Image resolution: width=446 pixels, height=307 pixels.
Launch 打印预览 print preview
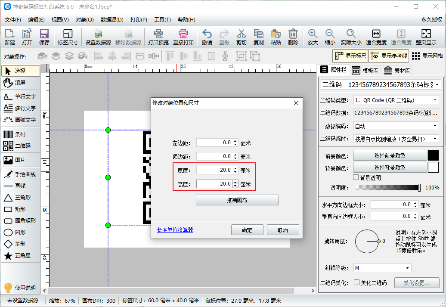(x=158, y=37)
